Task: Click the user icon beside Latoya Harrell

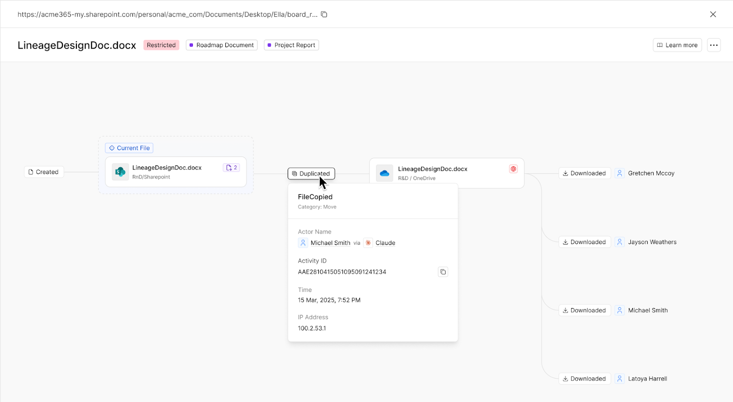Action: [619, 379]
